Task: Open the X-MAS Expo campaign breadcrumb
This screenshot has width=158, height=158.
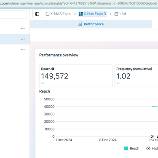Action: pos(58,14)
